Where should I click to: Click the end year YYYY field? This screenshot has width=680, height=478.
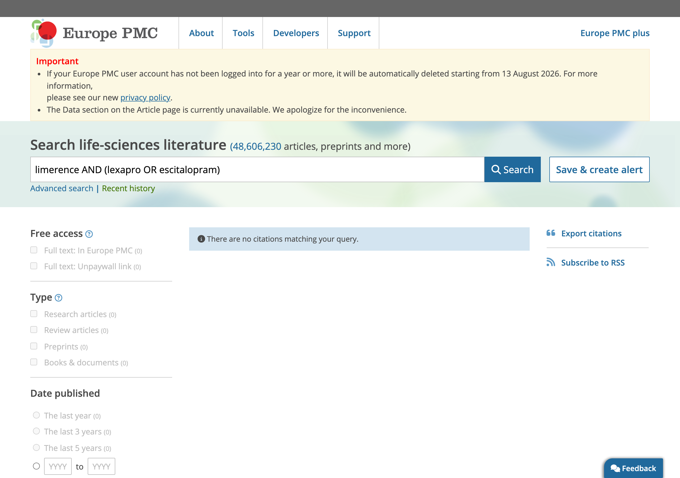101,467
